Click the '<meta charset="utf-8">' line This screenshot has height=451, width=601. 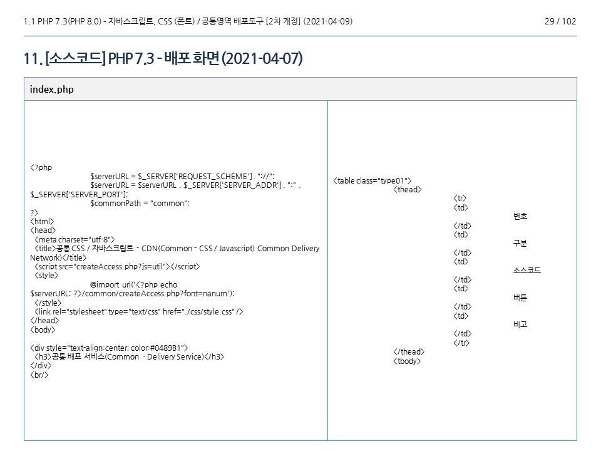click(x=74, y=239)
